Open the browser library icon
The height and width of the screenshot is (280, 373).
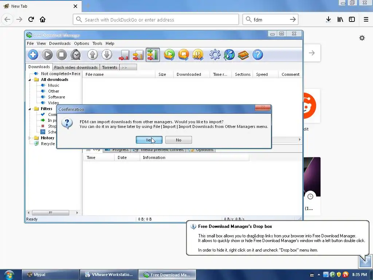click(340, 19)
